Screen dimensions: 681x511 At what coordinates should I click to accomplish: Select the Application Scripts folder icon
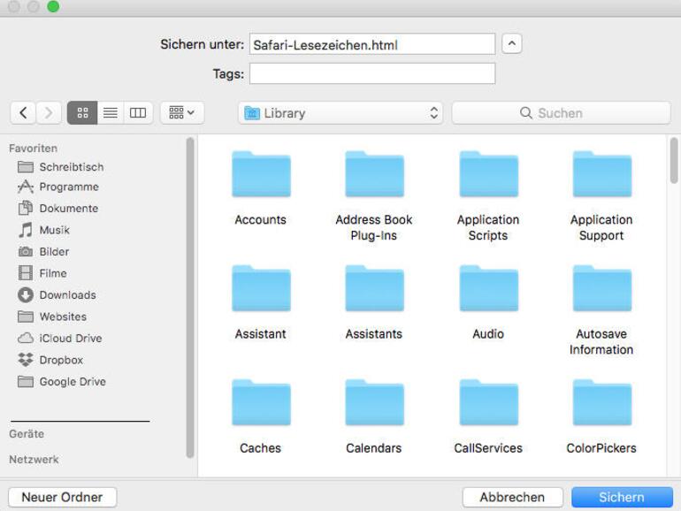click(x=488, y=174)
